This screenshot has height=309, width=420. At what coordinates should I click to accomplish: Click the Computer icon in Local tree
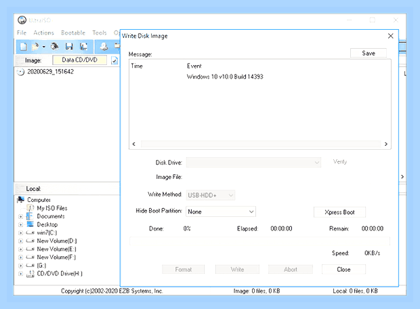tap(21, 200)
